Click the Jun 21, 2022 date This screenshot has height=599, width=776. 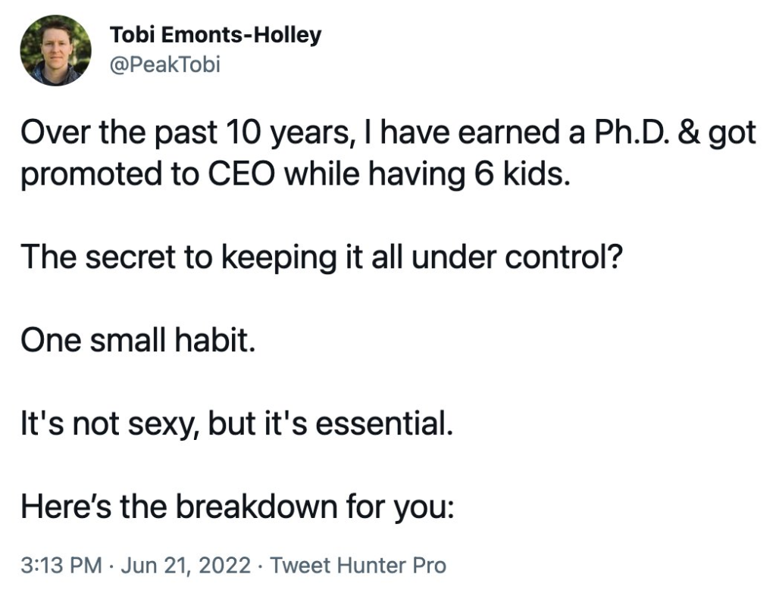point(186,565)
